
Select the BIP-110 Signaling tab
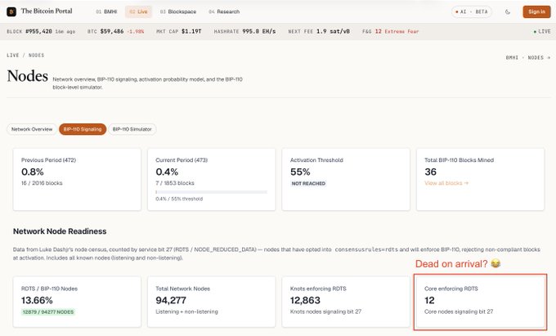83,129
